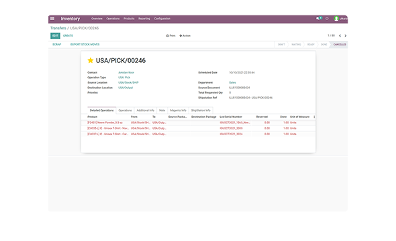Go to the next record arrow
The image size is (396, 241).
346,35
